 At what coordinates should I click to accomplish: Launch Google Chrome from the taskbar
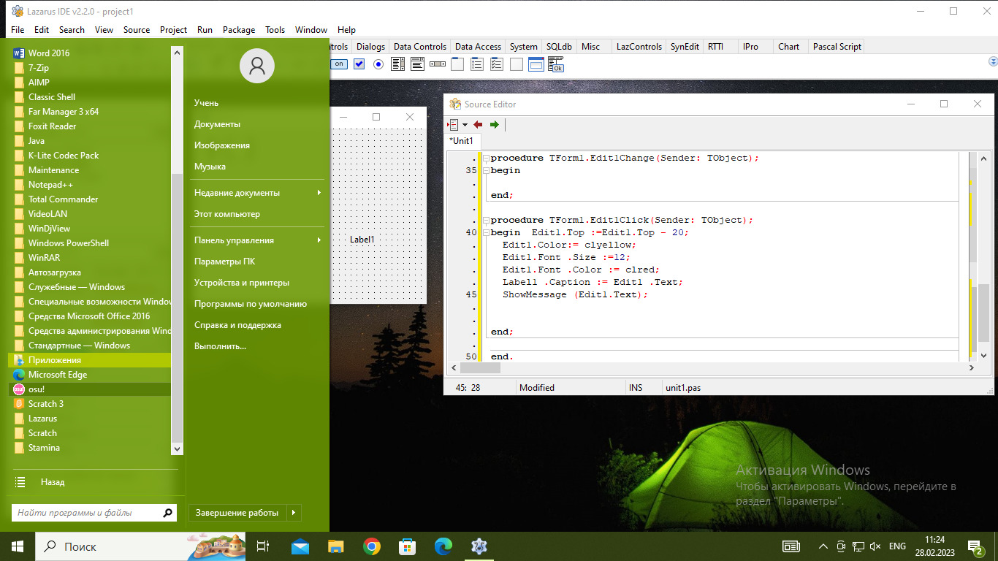pyautogui.click(x=372, y=546)
